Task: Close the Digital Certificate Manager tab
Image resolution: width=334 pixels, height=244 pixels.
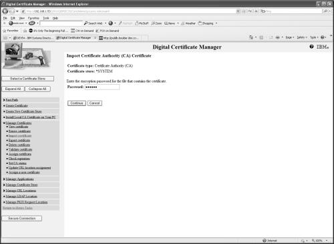Action: pyautogui.click(x=95, y=38)
